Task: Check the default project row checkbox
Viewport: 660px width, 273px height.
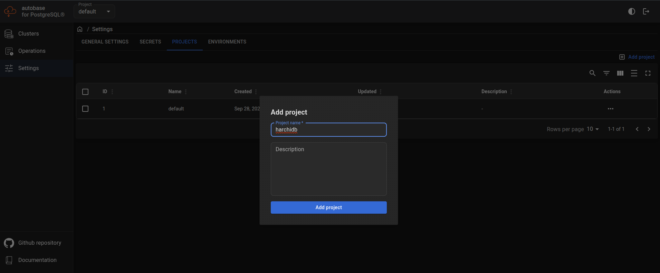Action: pyautogui.click(x=85, y=109)
